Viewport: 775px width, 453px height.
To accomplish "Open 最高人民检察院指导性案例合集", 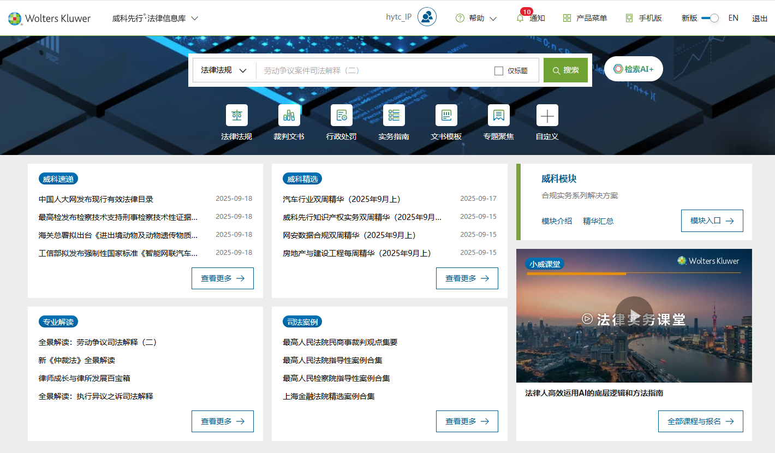I will tap(336, 378).
